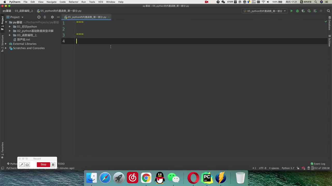The width and height of the screenshot is (332, 186).
Task: Expand the 03_函数编程_上 folder
Action: click(10, 35)
